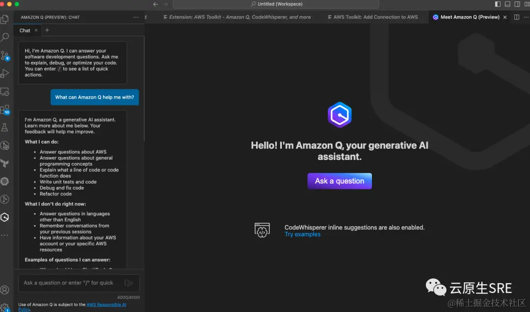530x312 pixels.
Task: Open more actions for the editor tab group
Action: click(x=526, y=17)
